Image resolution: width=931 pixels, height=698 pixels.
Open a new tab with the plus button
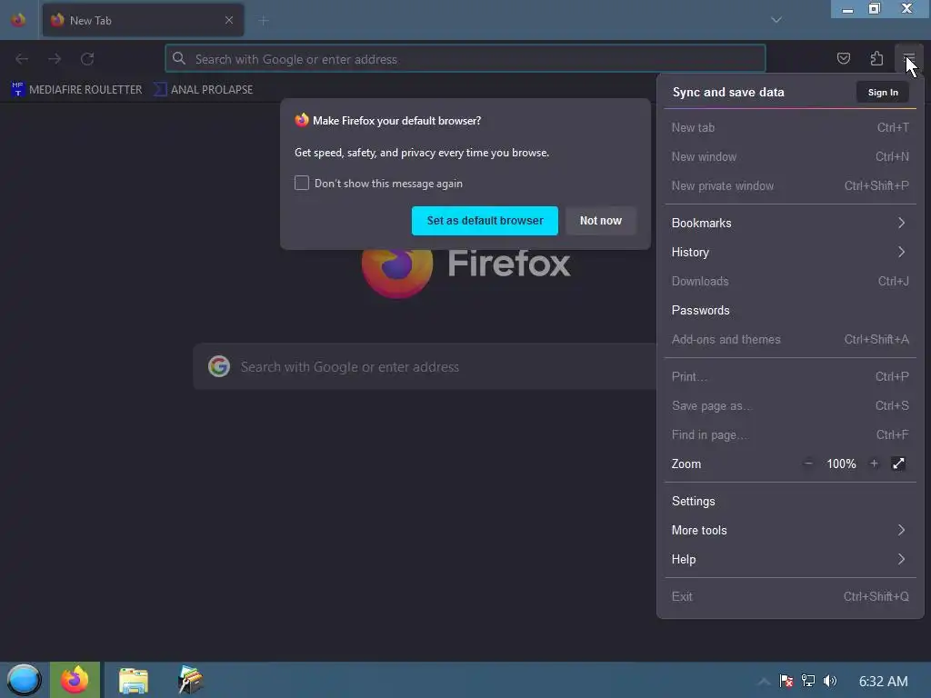[x=264, y=21]
